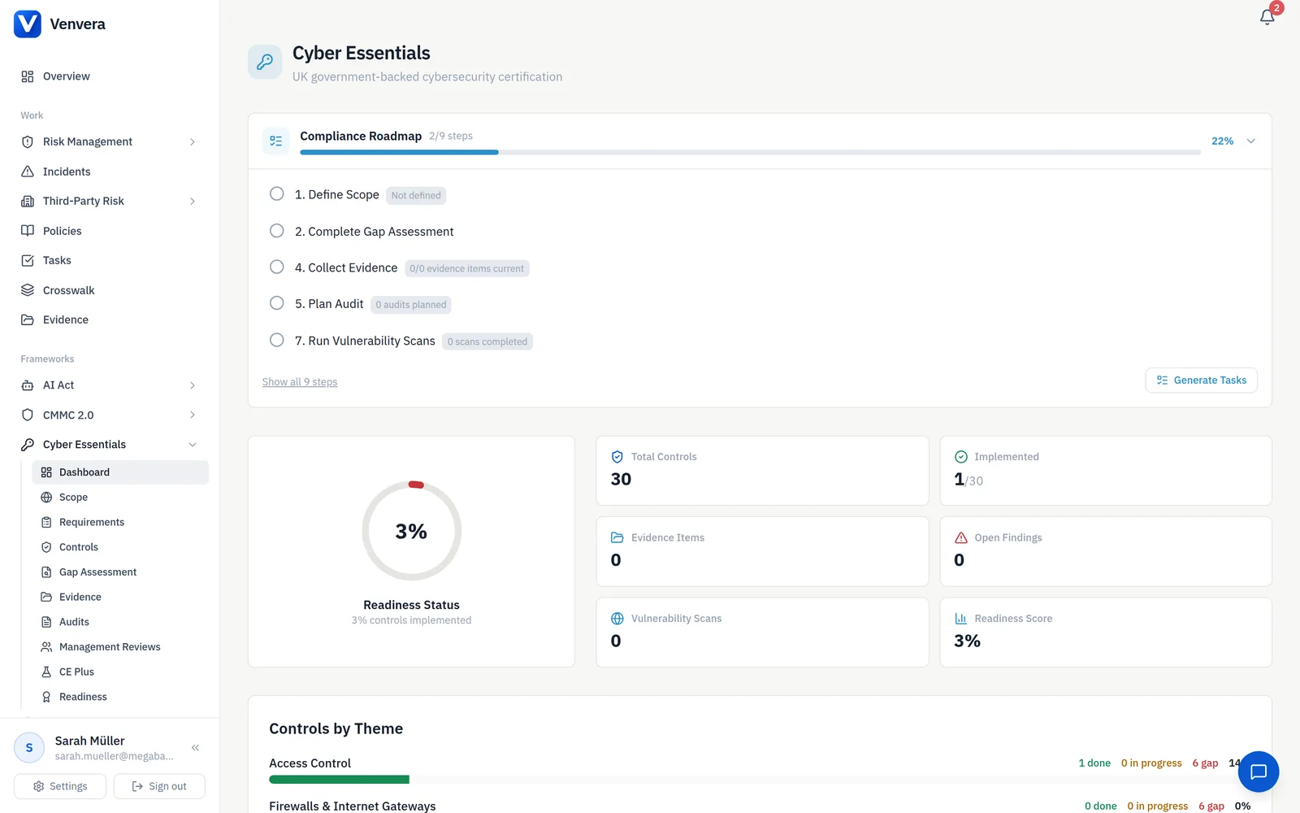Click Show all 9 steps link
The image size is (1300, 813).
coord(300,382)
